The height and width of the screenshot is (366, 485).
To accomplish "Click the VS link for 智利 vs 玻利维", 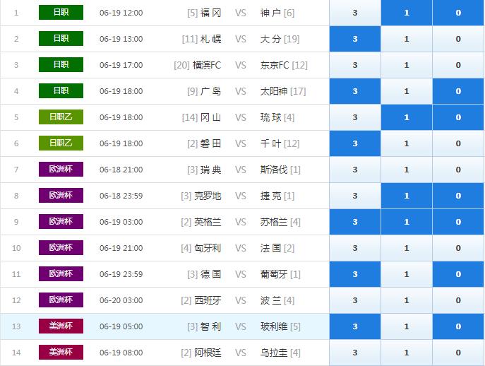I will [x=241, y=326].
